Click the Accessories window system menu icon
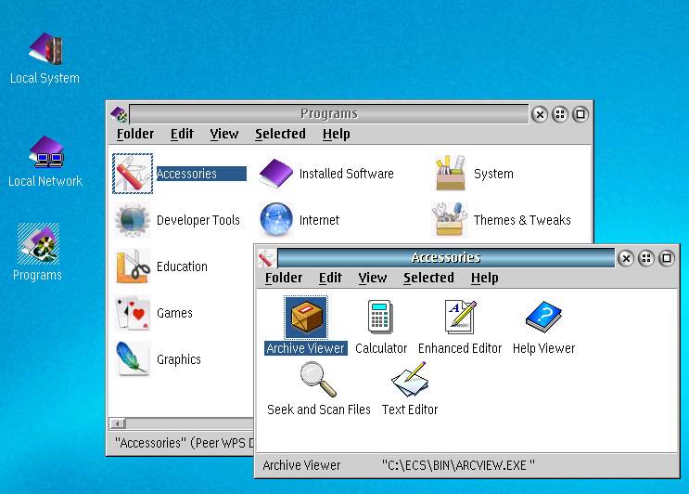The image size is (689, 494). (x=267, y=258)
